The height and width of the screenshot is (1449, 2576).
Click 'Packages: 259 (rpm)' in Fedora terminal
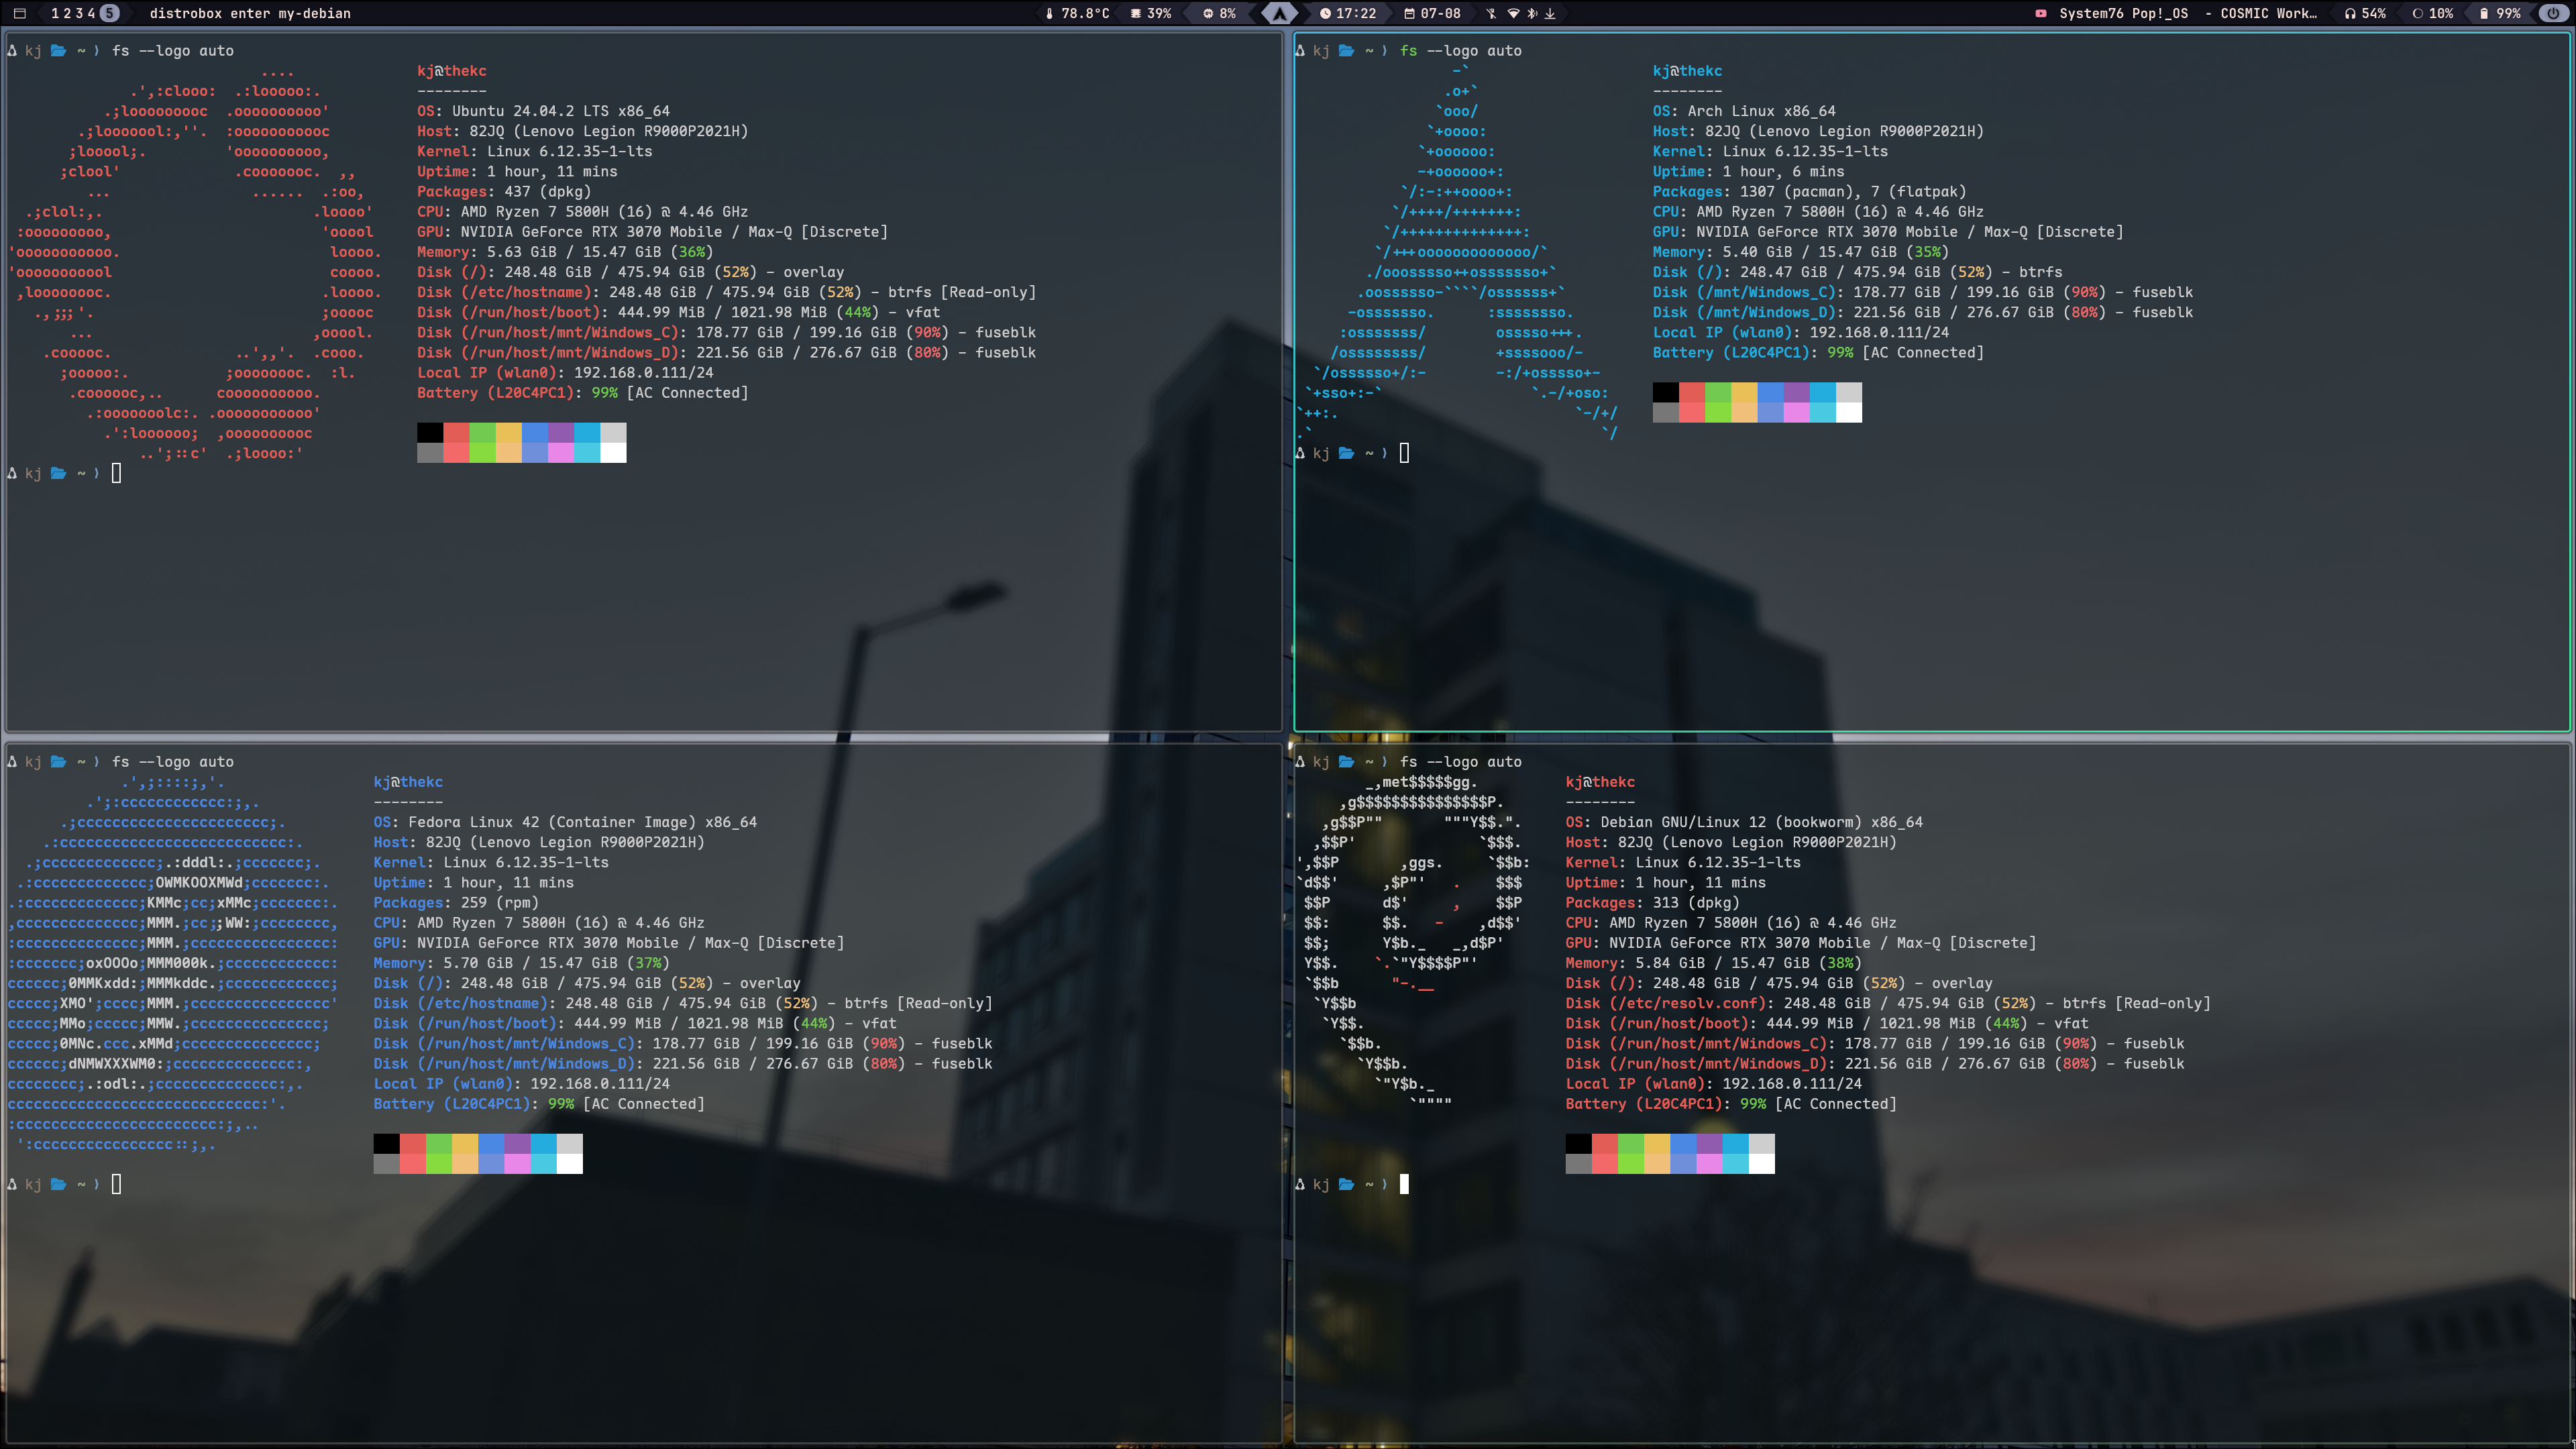pos(456,902)
